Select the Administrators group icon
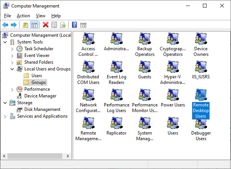The image size is (231, 169). 116,39
